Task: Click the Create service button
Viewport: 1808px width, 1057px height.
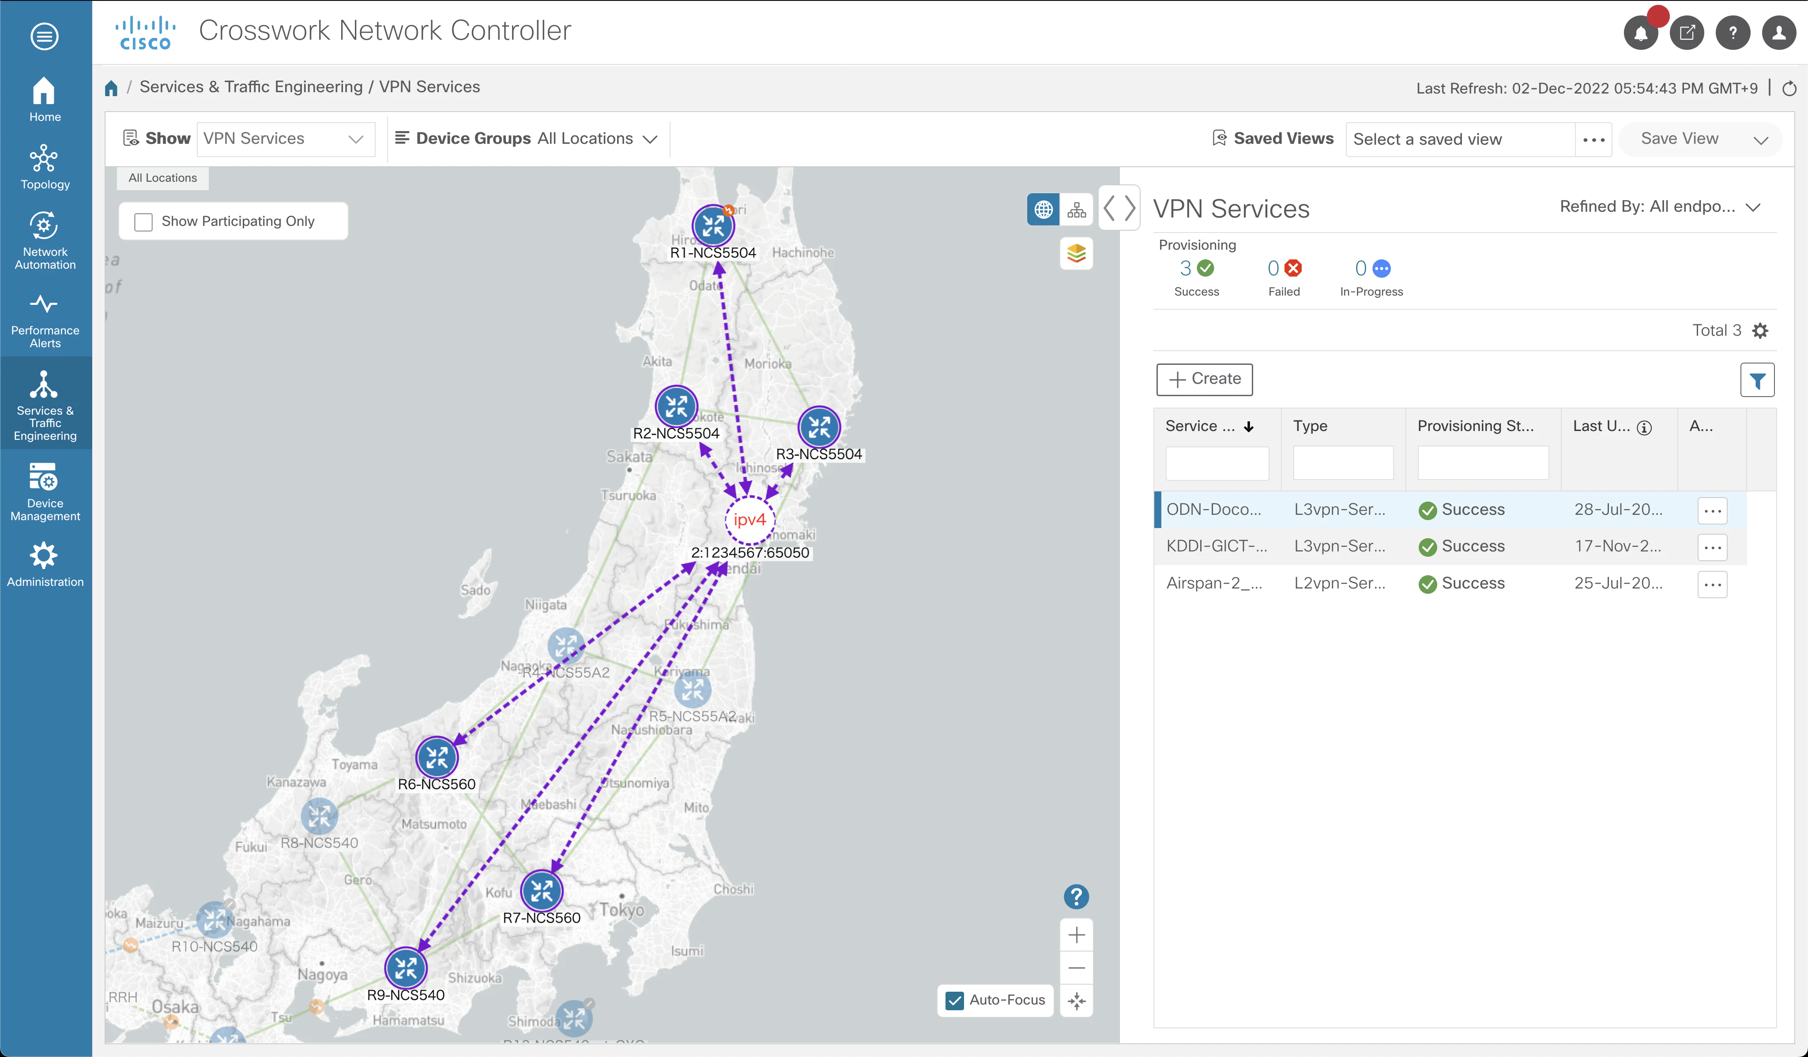Action: (x=1204, y=379)
